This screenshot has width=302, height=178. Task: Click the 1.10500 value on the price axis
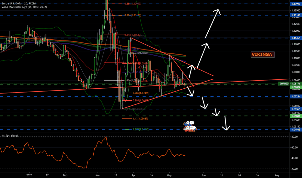(x=296, y=51)
